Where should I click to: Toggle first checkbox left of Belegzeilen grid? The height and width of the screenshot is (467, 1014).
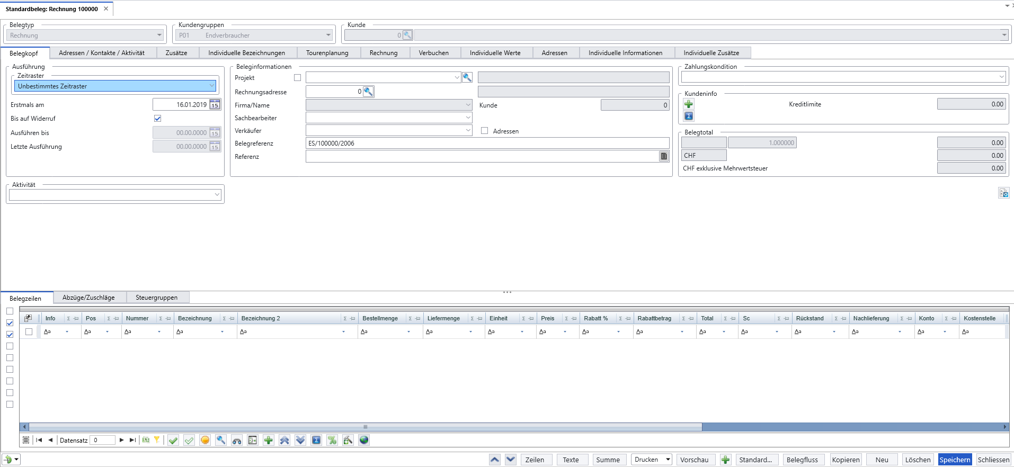10,311
